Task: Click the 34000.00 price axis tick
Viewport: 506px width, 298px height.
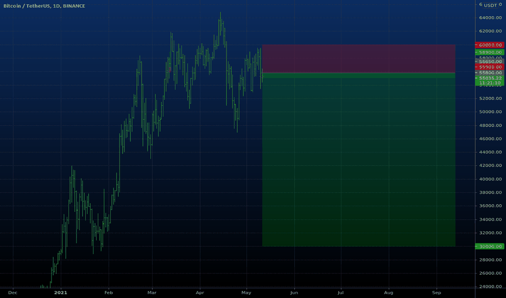Action: [x=490, y=219]
